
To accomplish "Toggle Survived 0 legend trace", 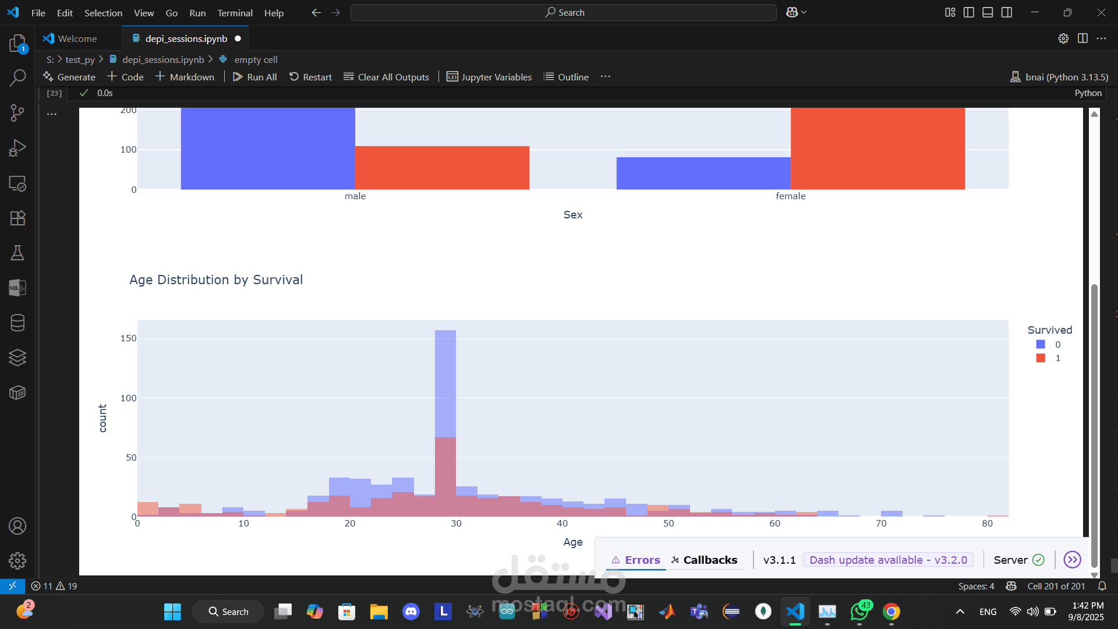I will tap(1048, 344).
